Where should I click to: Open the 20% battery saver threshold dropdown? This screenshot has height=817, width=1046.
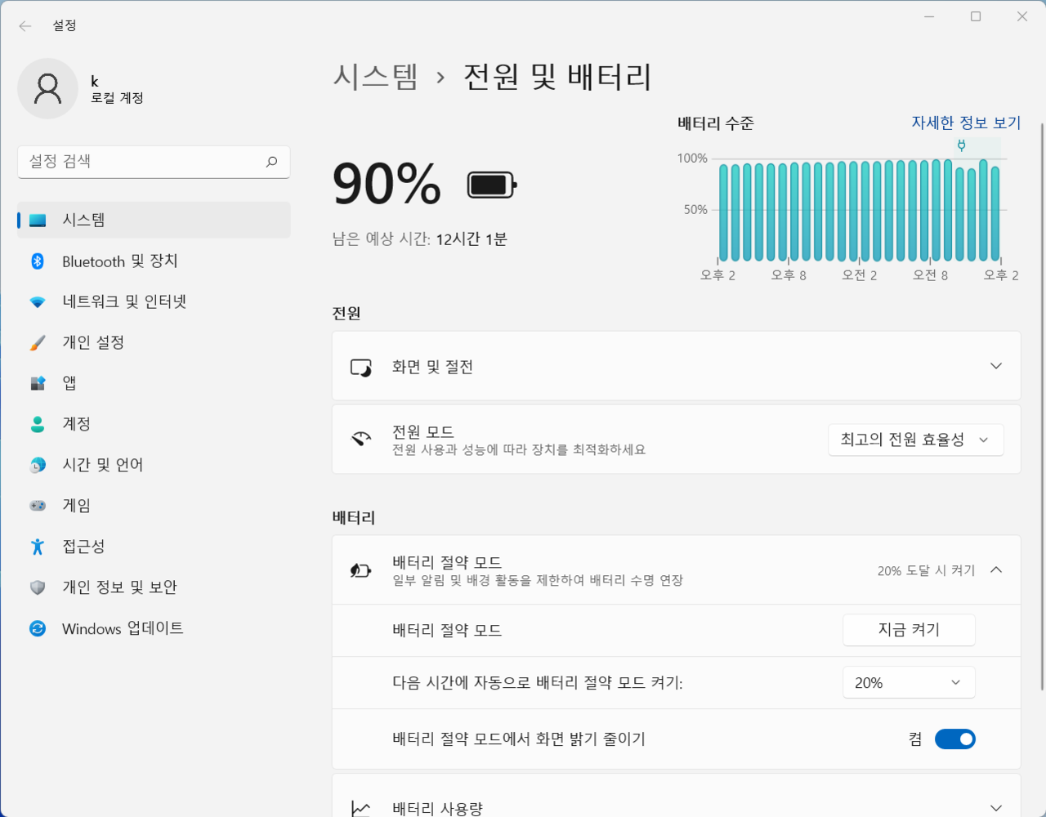(908, 682)
